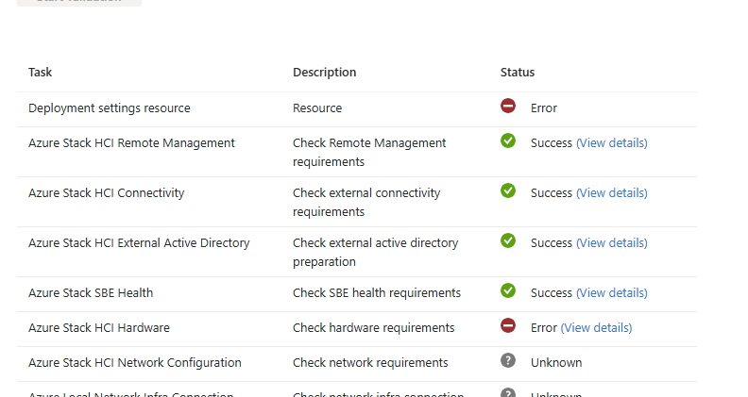
Task: Click the red error icon for Deployment settings resource
Action: coord(508,106)
